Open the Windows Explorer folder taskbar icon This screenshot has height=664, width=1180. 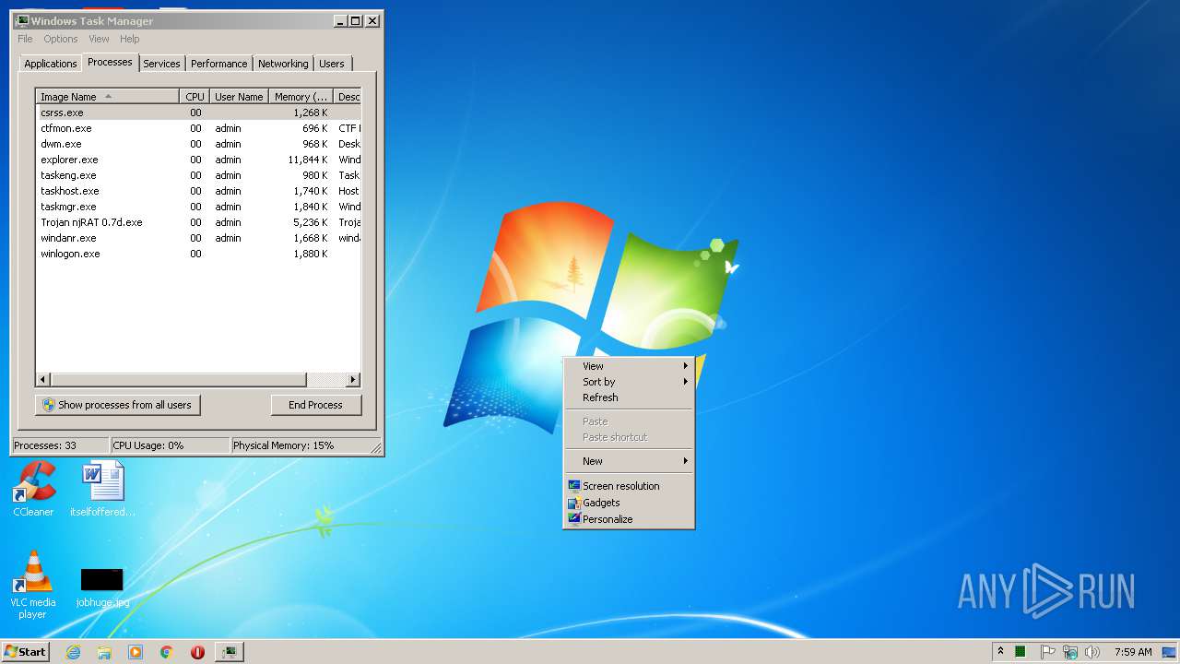[104, 652]
